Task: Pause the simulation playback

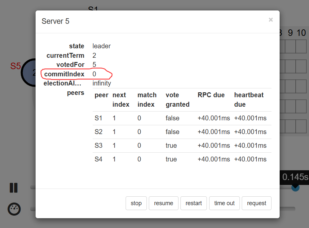Action: [x=14, y=188]
